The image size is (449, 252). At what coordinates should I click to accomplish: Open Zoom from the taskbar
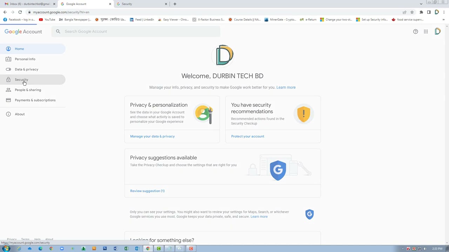tap(62, 249)
